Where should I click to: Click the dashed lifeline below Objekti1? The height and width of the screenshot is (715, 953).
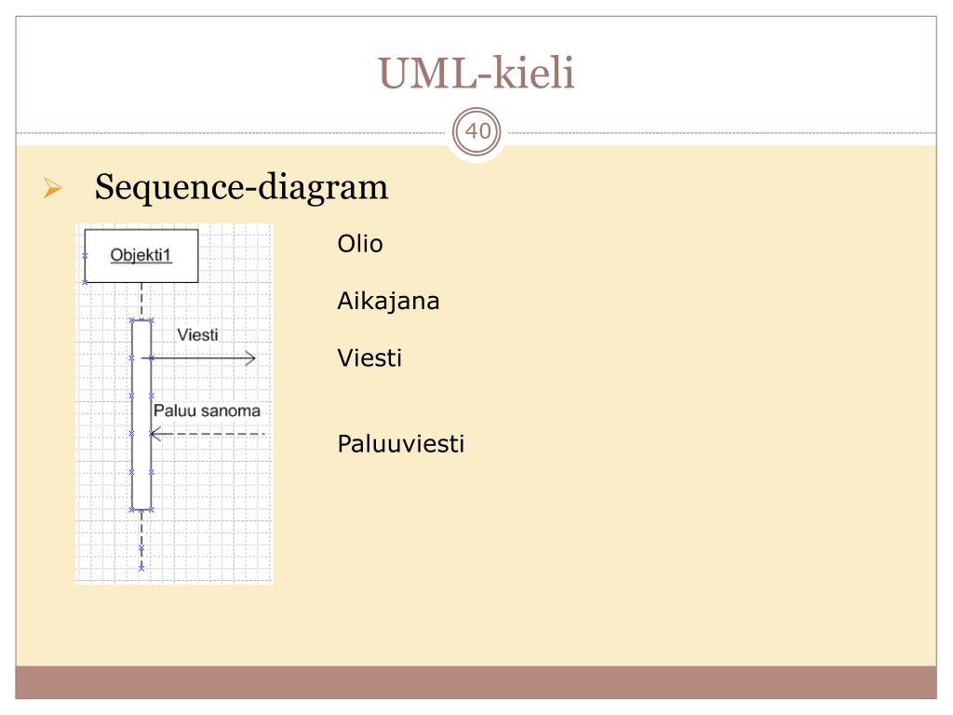pos(141,301)
